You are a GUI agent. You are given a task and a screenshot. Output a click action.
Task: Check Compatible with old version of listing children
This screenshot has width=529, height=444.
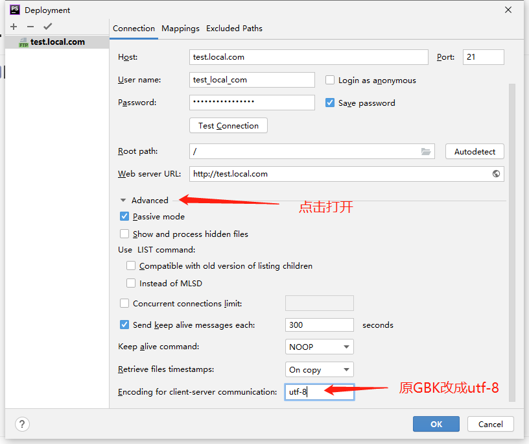click(x=131, y=265)
